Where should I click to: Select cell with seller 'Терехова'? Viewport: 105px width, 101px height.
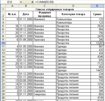(x=45, y=40)
